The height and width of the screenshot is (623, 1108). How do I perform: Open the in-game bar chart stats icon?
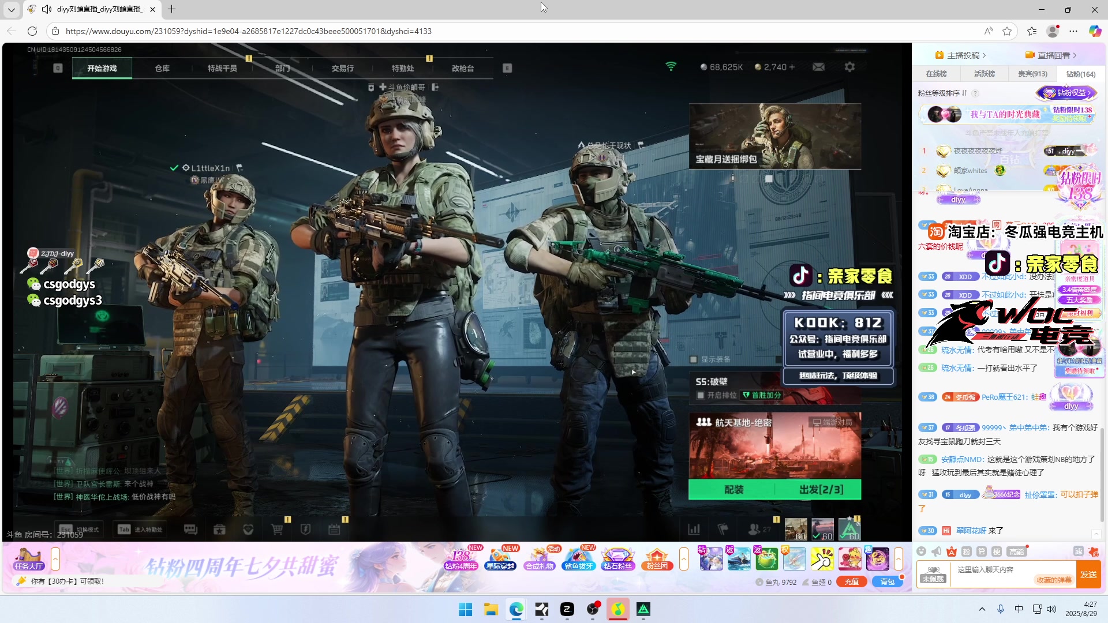pos(694,529)
